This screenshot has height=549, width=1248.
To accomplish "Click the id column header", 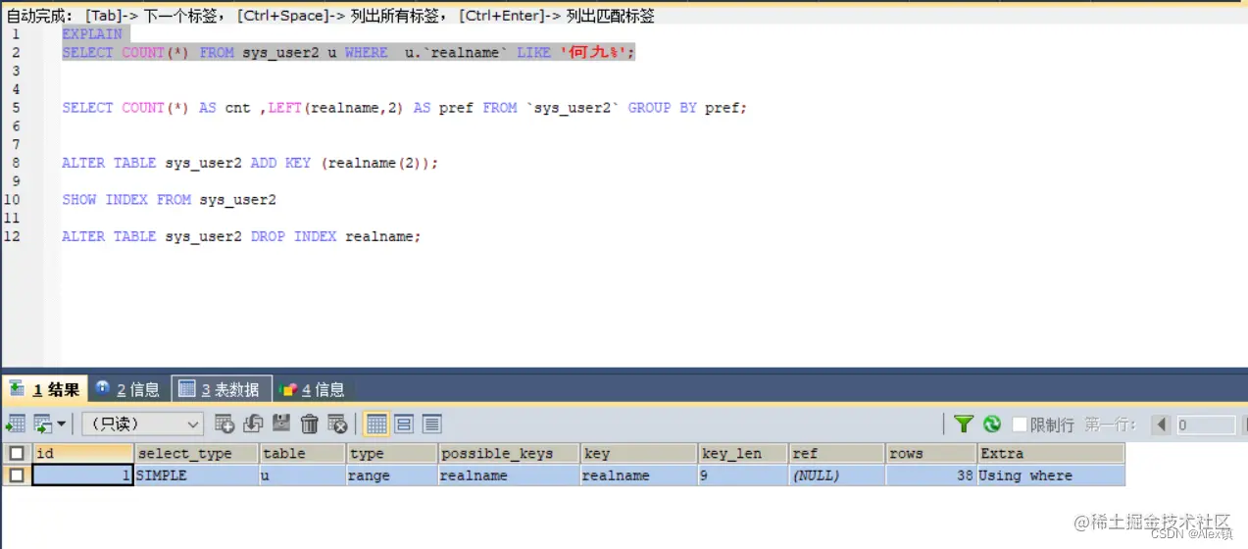I will (x=82, y=453).
